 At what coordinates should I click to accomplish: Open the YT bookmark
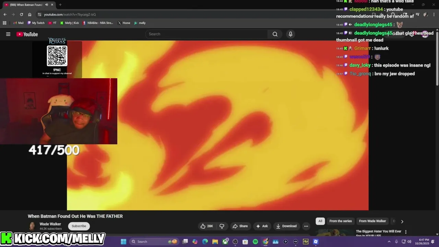(52, 23)
